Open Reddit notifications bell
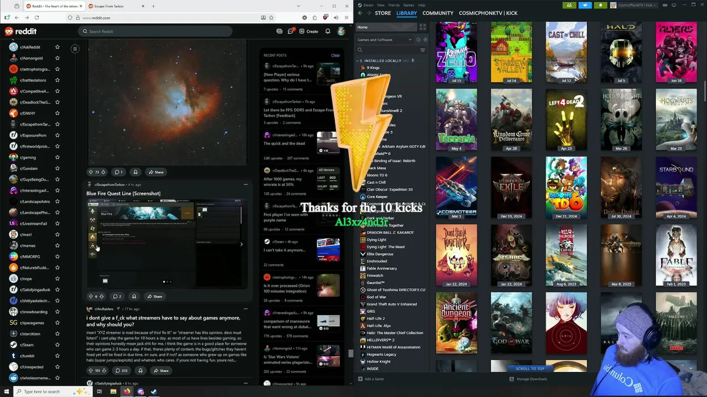This screenshot has height=397, width=707. (x=328, y=31)
